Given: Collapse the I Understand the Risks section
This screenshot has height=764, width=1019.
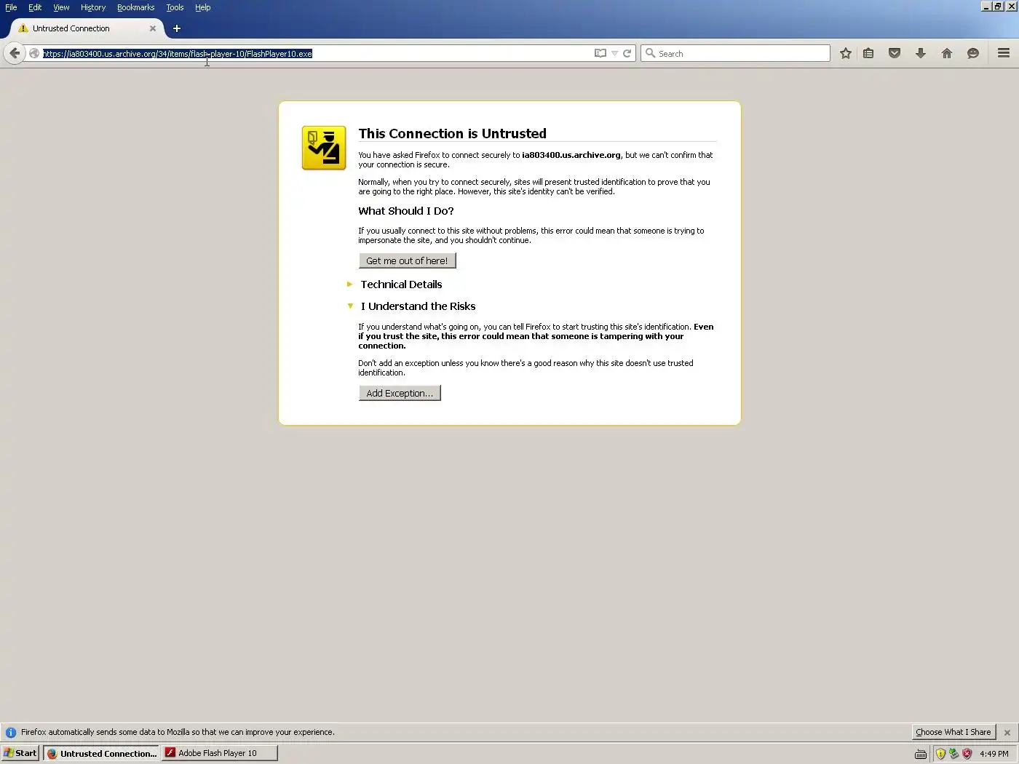Looking at the screenshot, I should tap(418, 306).
